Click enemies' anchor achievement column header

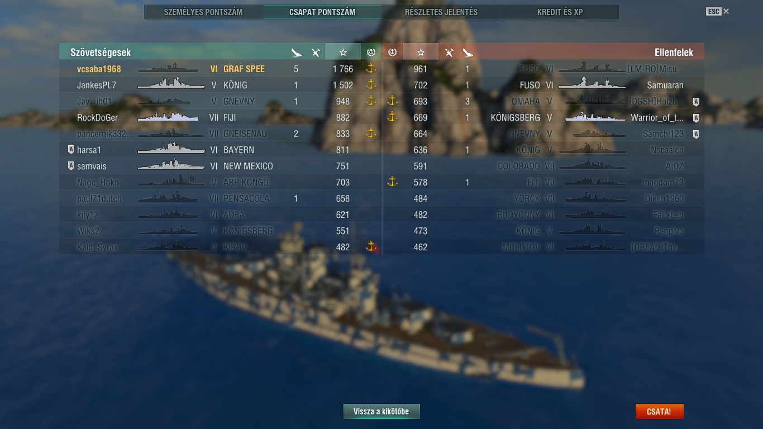click(x=392, y=52)
